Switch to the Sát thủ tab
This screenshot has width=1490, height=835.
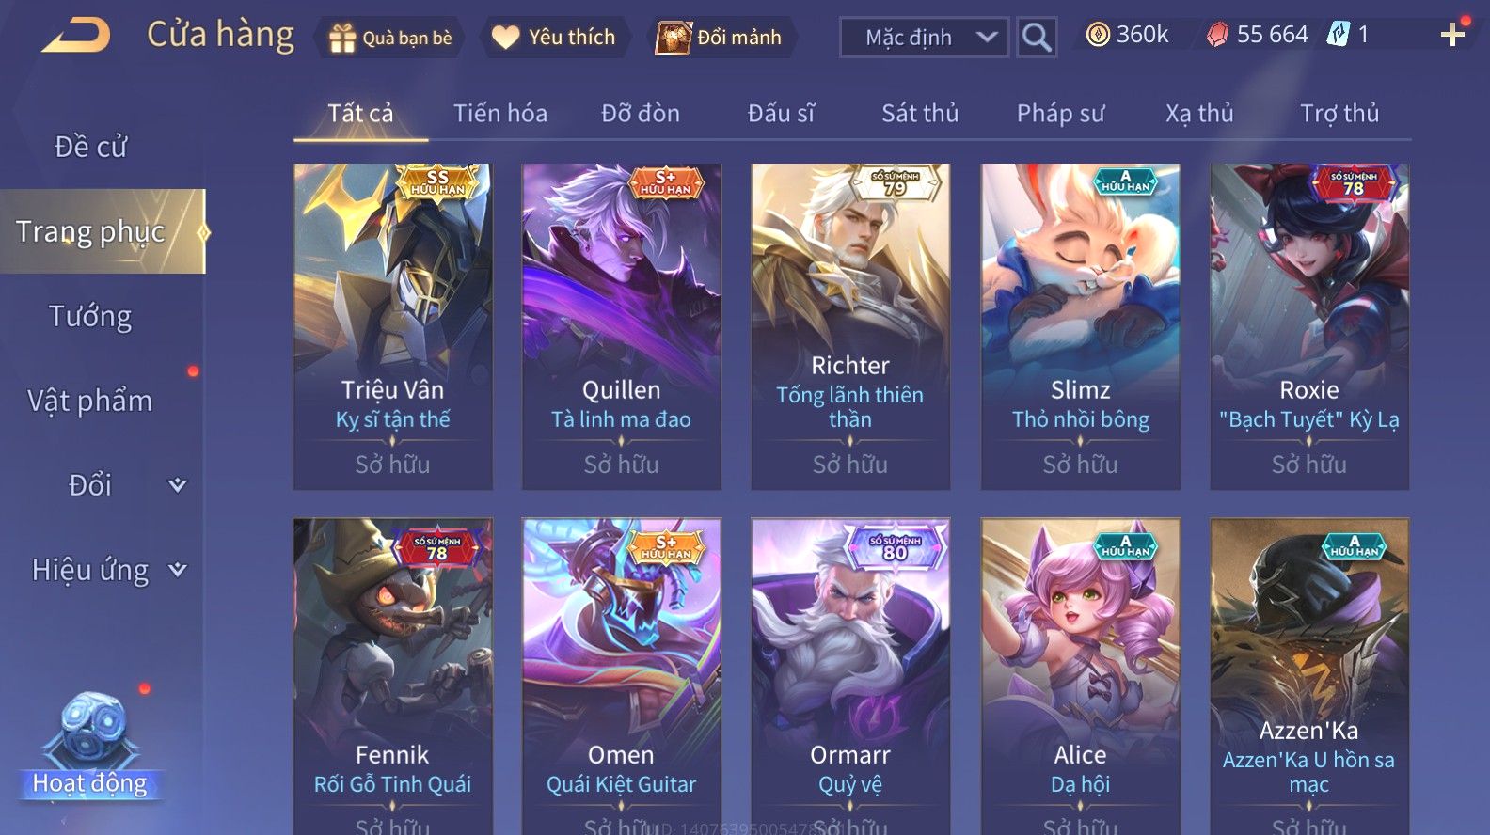click(920, 114)
